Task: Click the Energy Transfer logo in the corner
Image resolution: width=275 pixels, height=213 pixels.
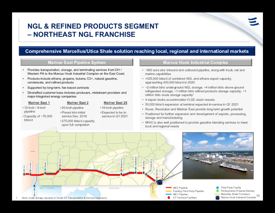Action: point(253,21)
